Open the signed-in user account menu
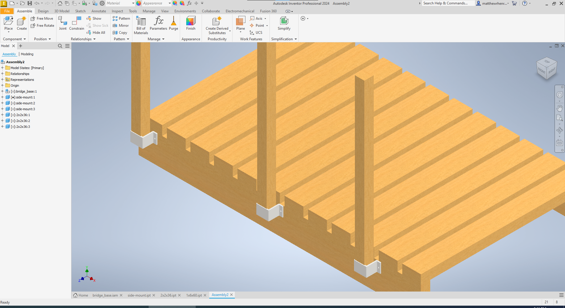This screenshot has height=308, width=565. [492, 3]
